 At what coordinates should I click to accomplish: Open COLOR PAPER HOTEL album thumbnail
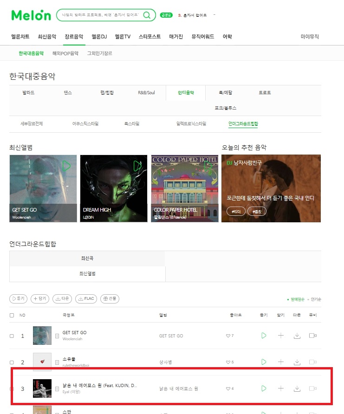[x=185, y=188]
